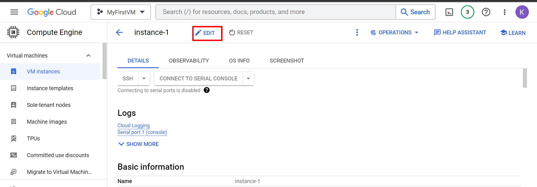Open the Serial port 1 (console) link

click(x=142, y=132)
